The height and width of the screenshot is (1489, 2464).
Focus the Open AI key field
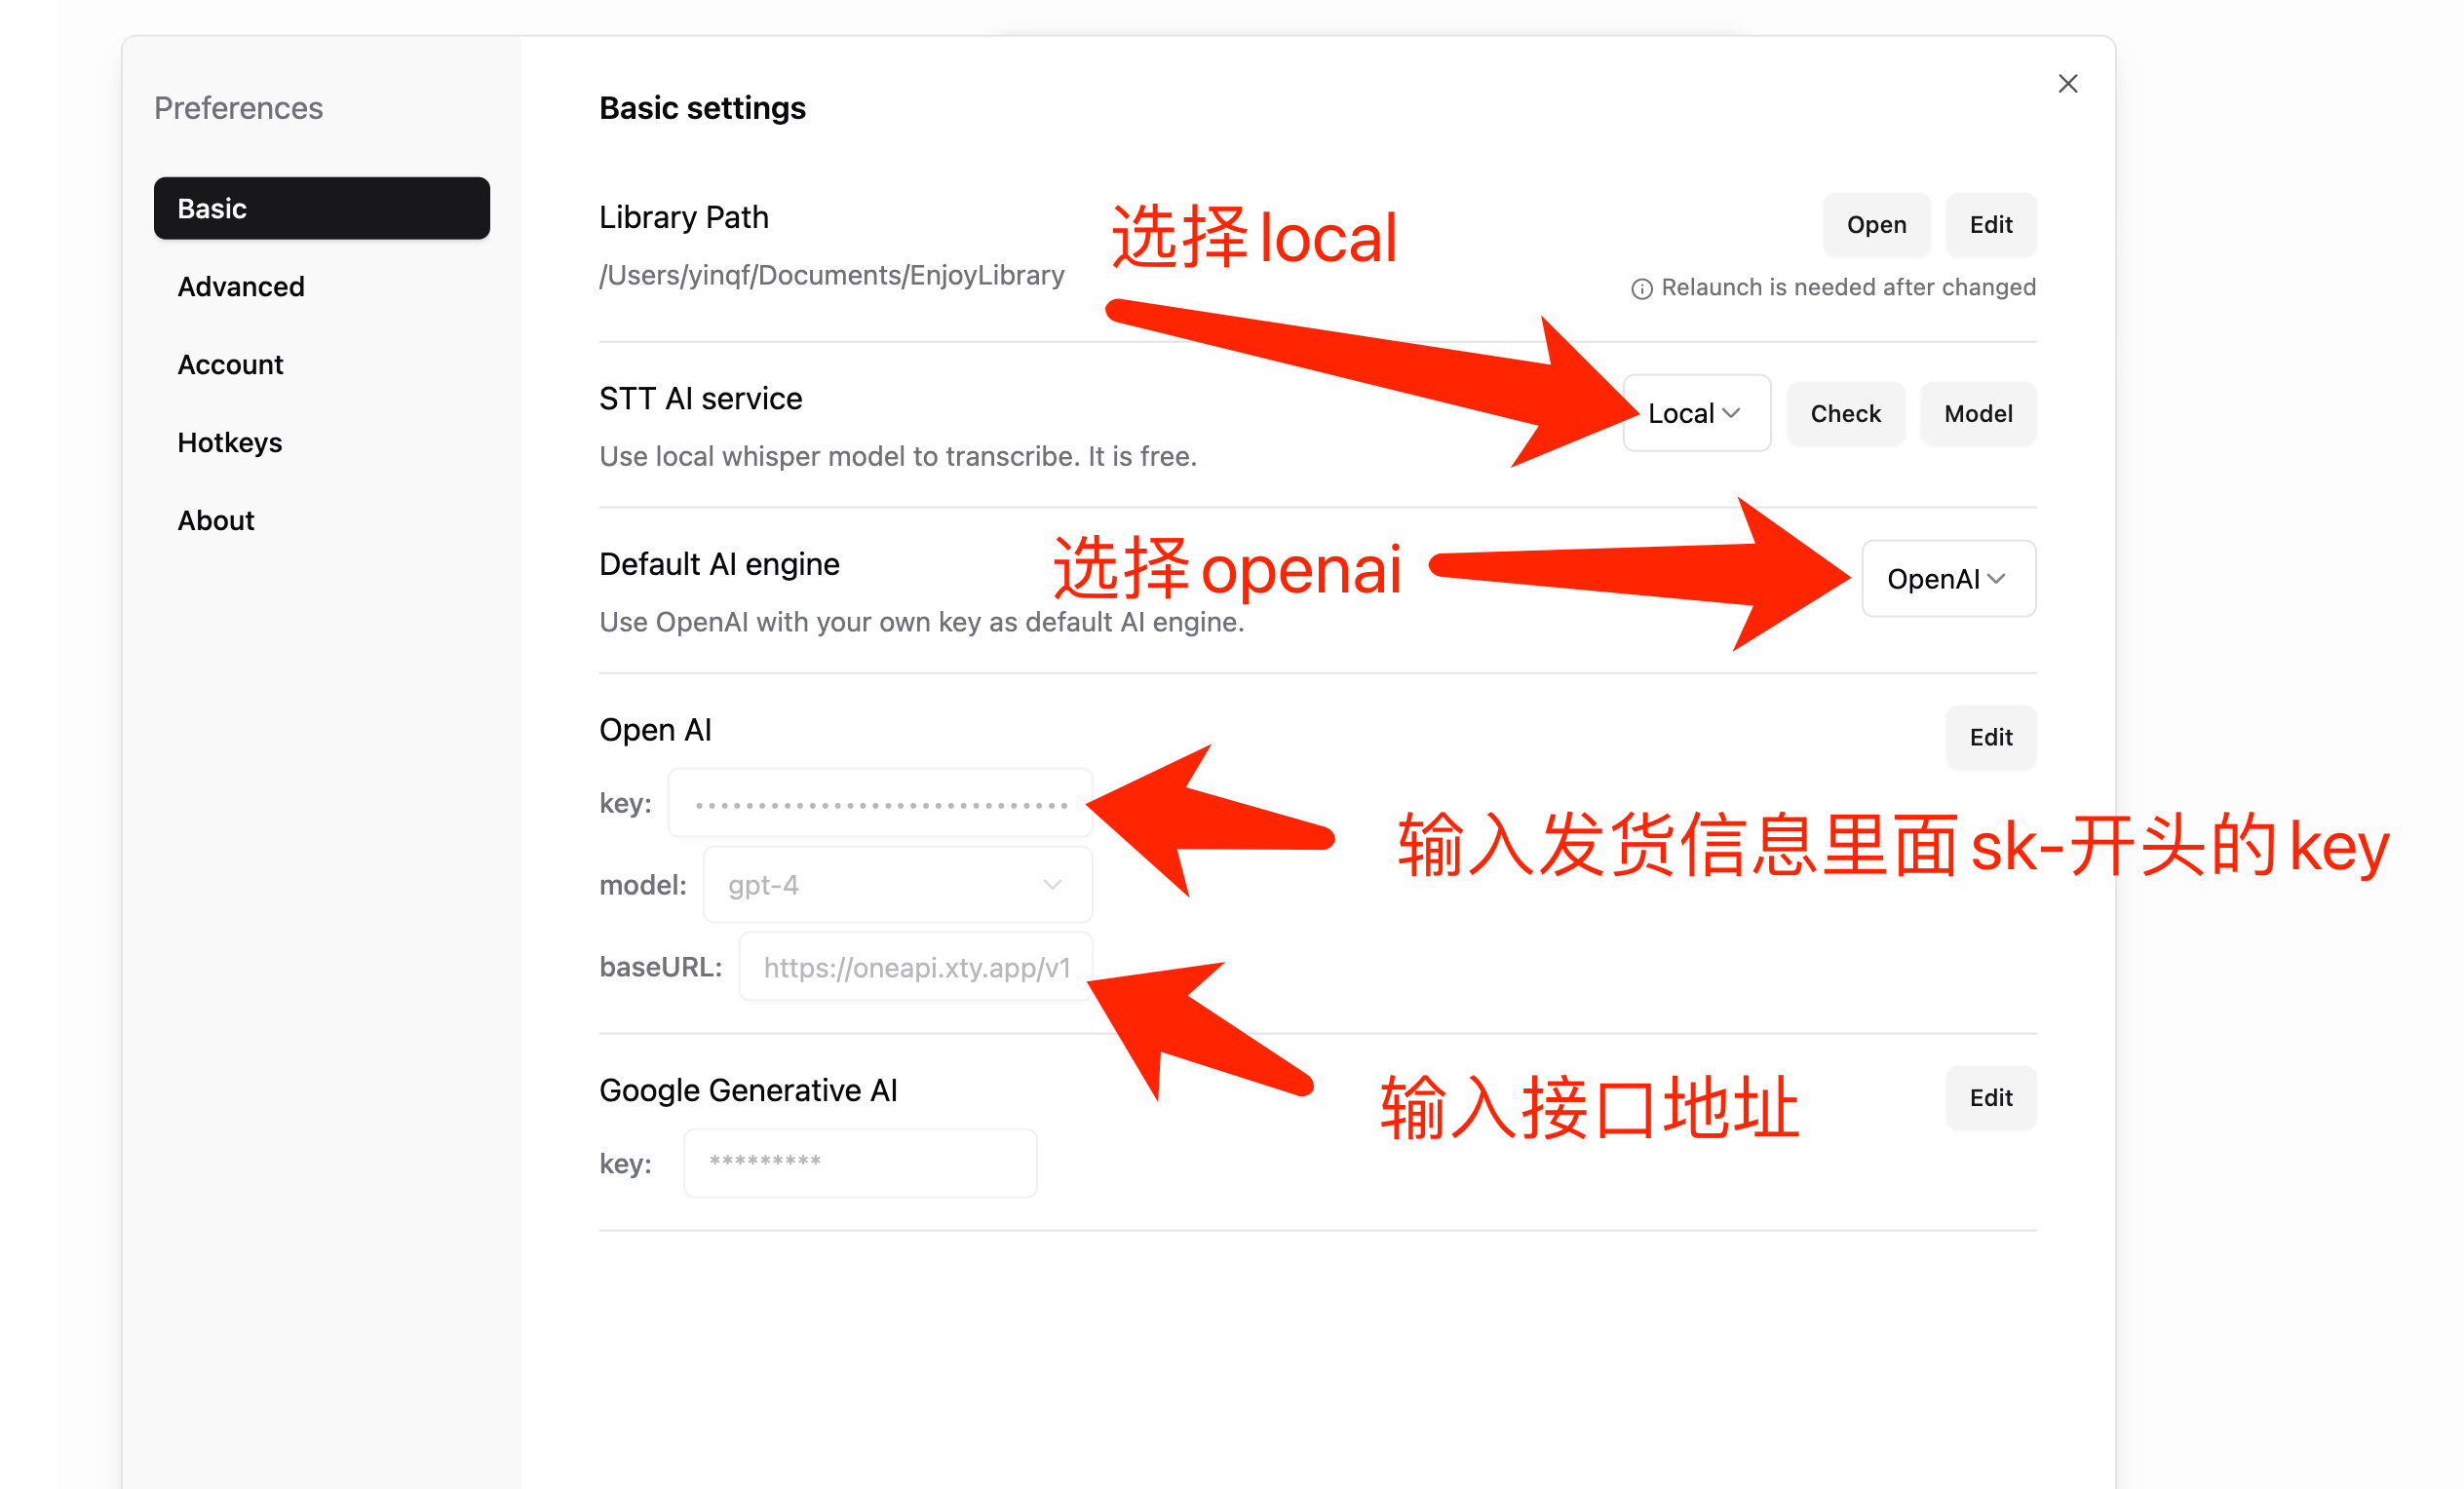[x=880, y=803]
